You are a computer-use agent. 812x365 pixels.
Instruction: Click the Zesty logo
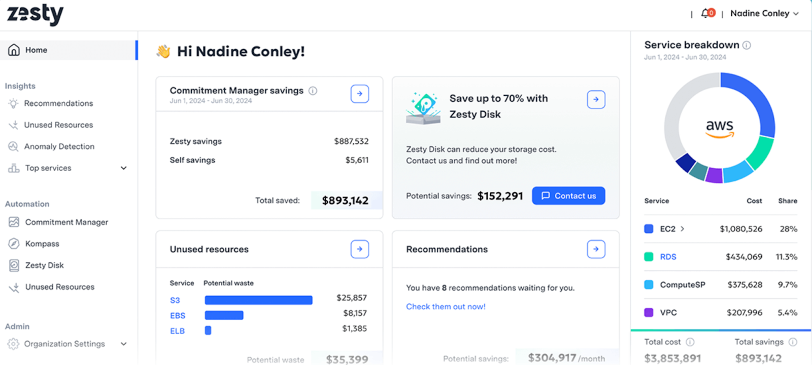point(35,14)
